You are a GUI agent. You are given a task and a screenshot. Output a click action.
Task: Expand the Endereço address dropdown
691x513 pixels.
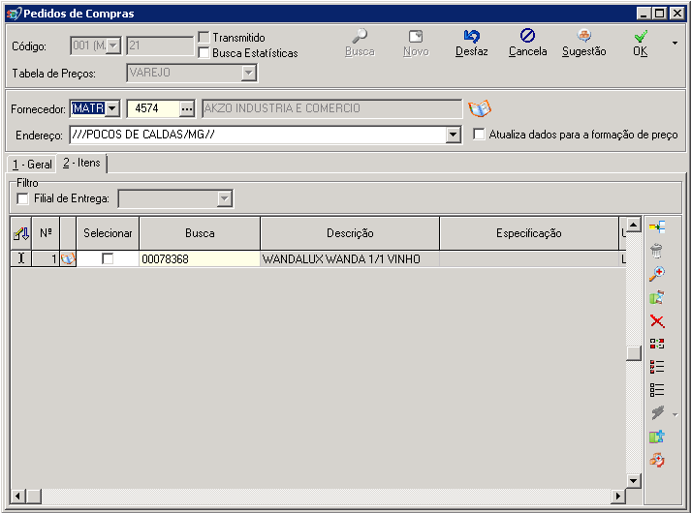[x=453, y=135]
